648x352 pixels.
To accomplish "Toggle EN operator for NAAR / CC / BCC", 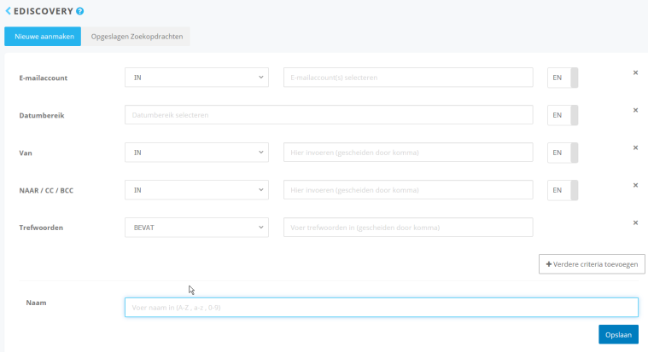I will (563, 190).
